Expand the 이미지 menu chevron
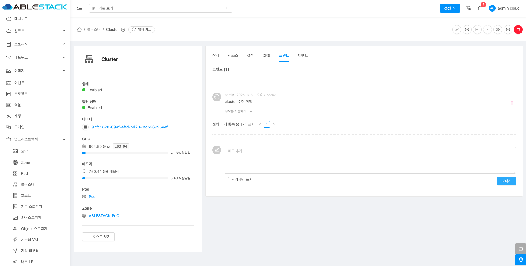Screen dimensions: 526x266 tap(64, 71)
